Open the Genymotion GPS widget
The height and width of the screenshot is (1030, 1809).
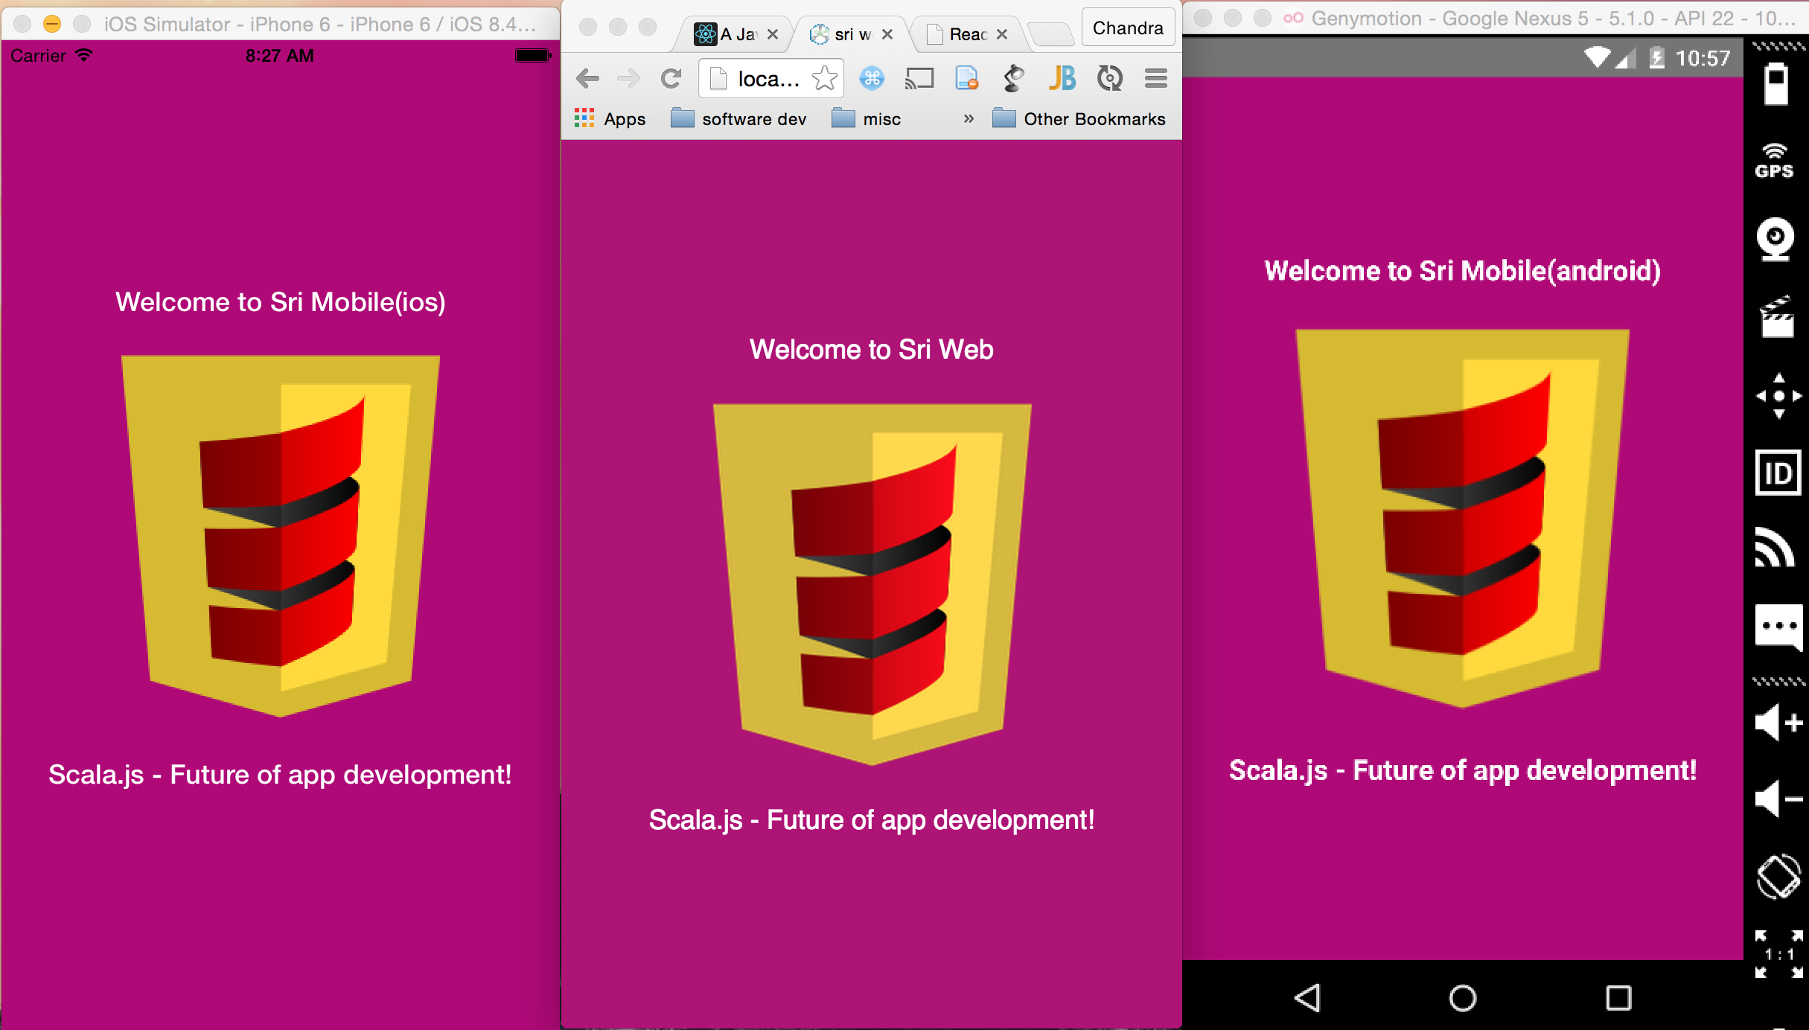[1775, 161]
